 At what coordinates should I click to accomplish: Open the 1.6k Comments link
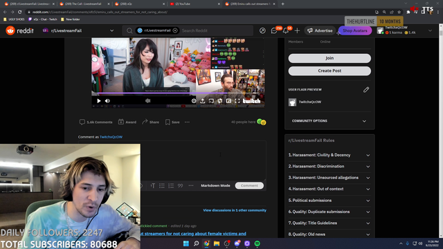coord(96,122)
